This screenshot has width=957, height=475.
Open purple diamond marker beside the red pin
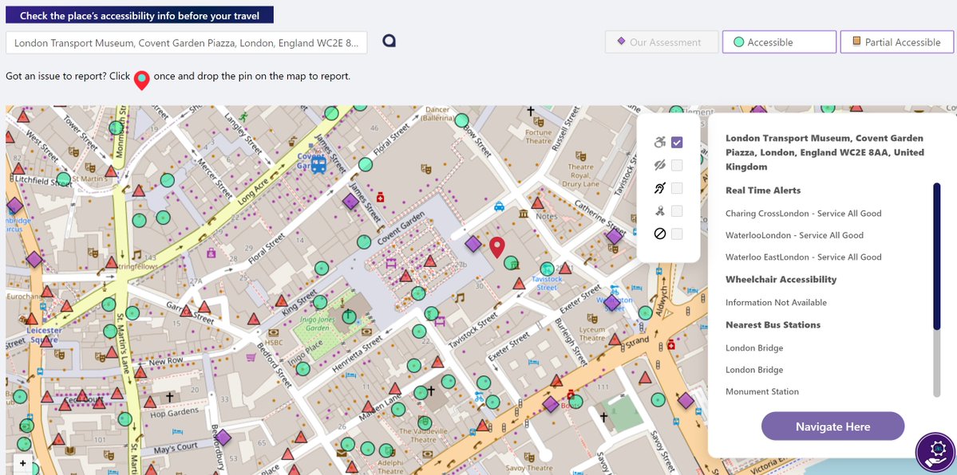point(473,245)
